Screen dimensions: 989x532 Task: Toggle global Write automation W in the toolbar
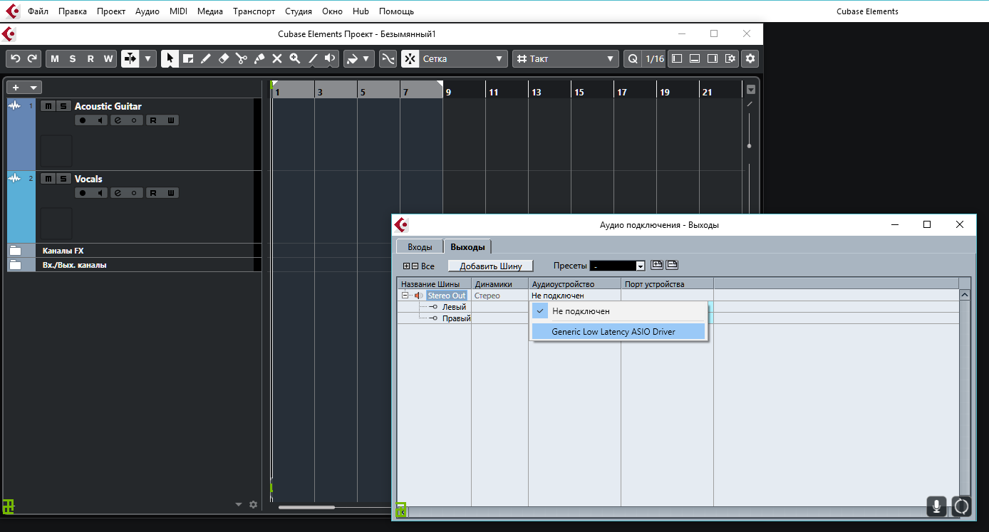point(108,58)
